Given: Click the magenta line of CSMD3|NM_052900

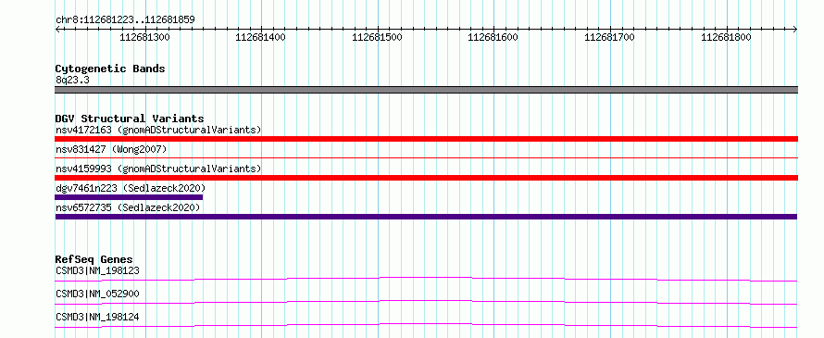Looking at the screenshot, I should (x=426, y=302).
